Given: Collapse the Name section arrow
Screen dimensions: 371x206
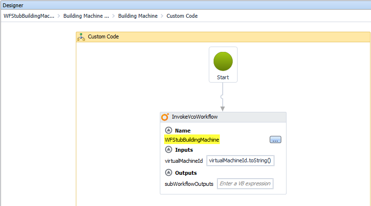Looking at the screenshot, I should click(x=168, y=130).
